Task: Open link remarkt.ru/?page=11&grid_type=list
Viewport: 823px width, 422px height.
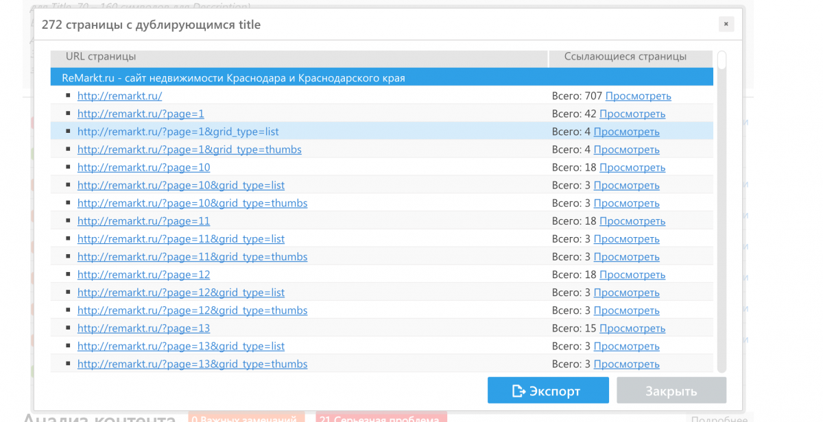Action: 181,238
